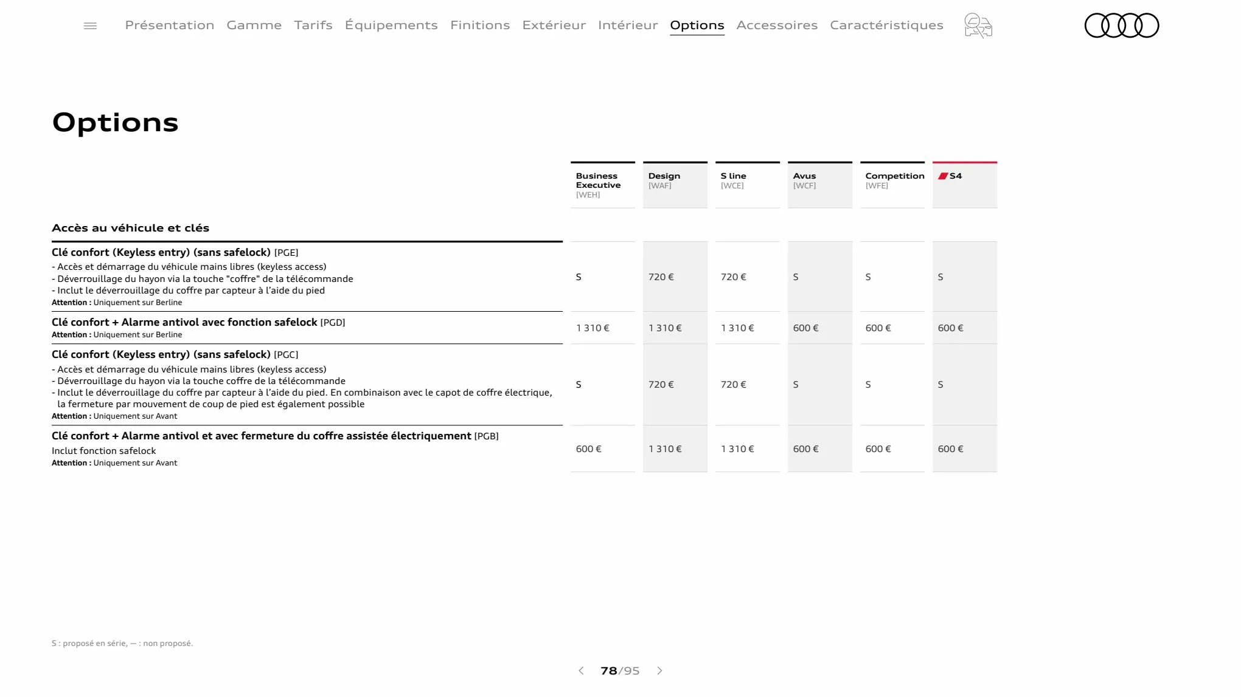This screenshot has height=697, width=1241.
Task: Click 'Attention : Uniquement sur Berline' under PGD
Action: tap(117, 335)
